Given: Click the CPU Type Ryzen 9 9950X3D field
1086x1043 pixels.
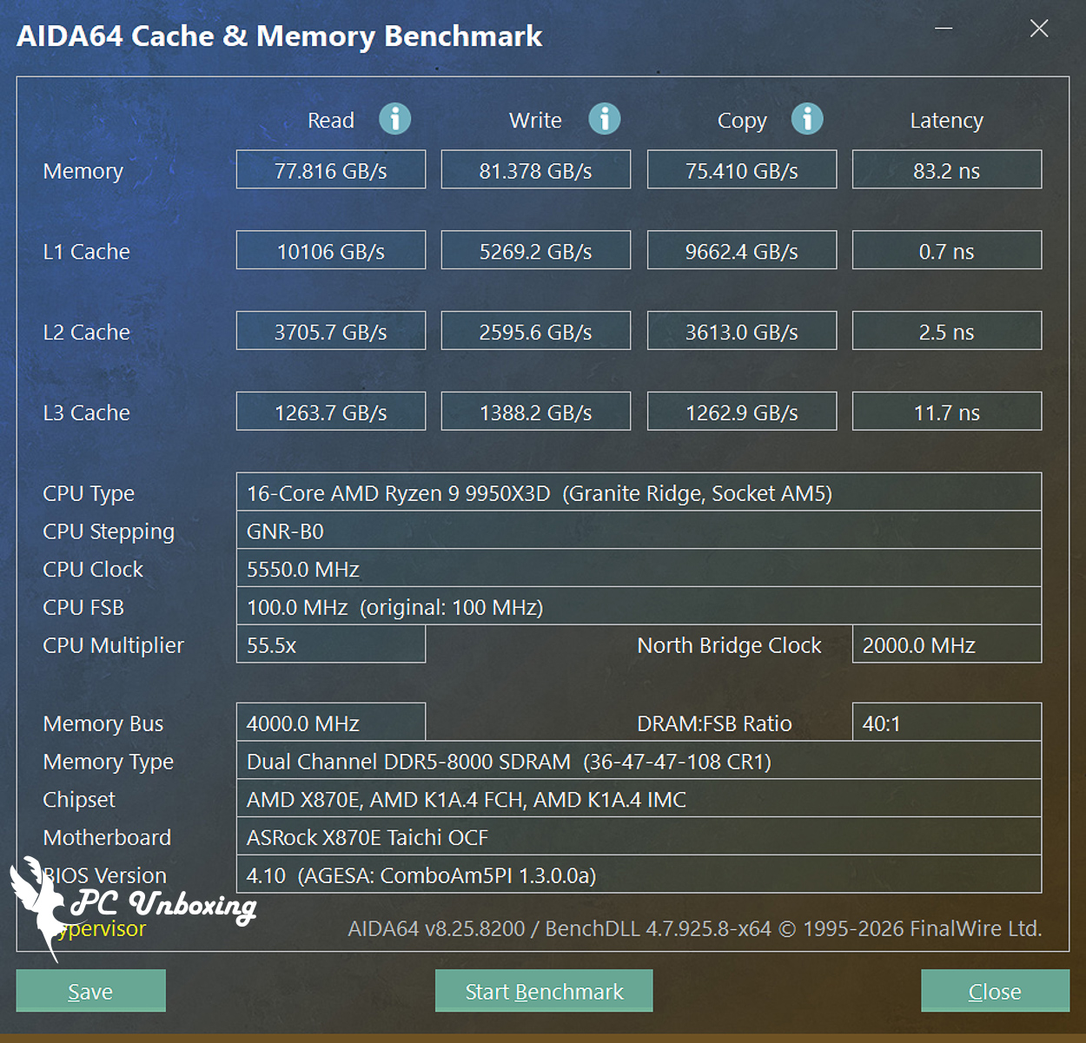Looking at the screenshot, I should [639, 493].
